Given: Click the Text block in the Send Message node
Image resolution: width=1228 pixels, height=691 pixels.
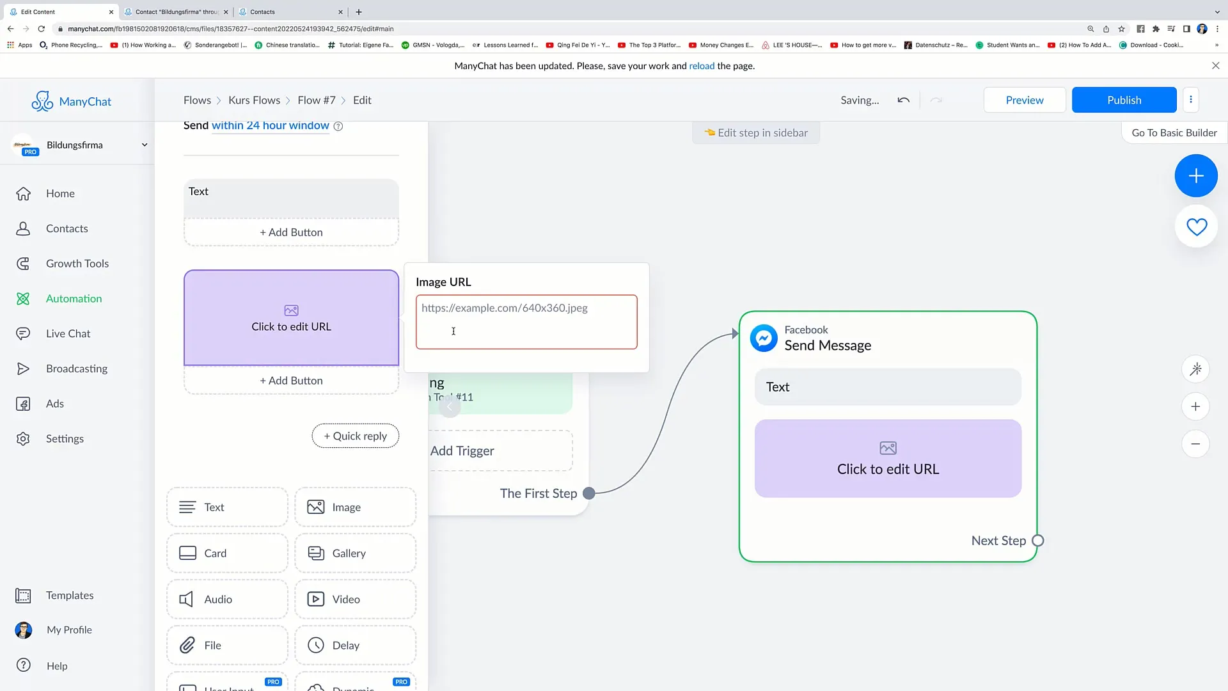Looking at the screenshot, I should 888,387.
